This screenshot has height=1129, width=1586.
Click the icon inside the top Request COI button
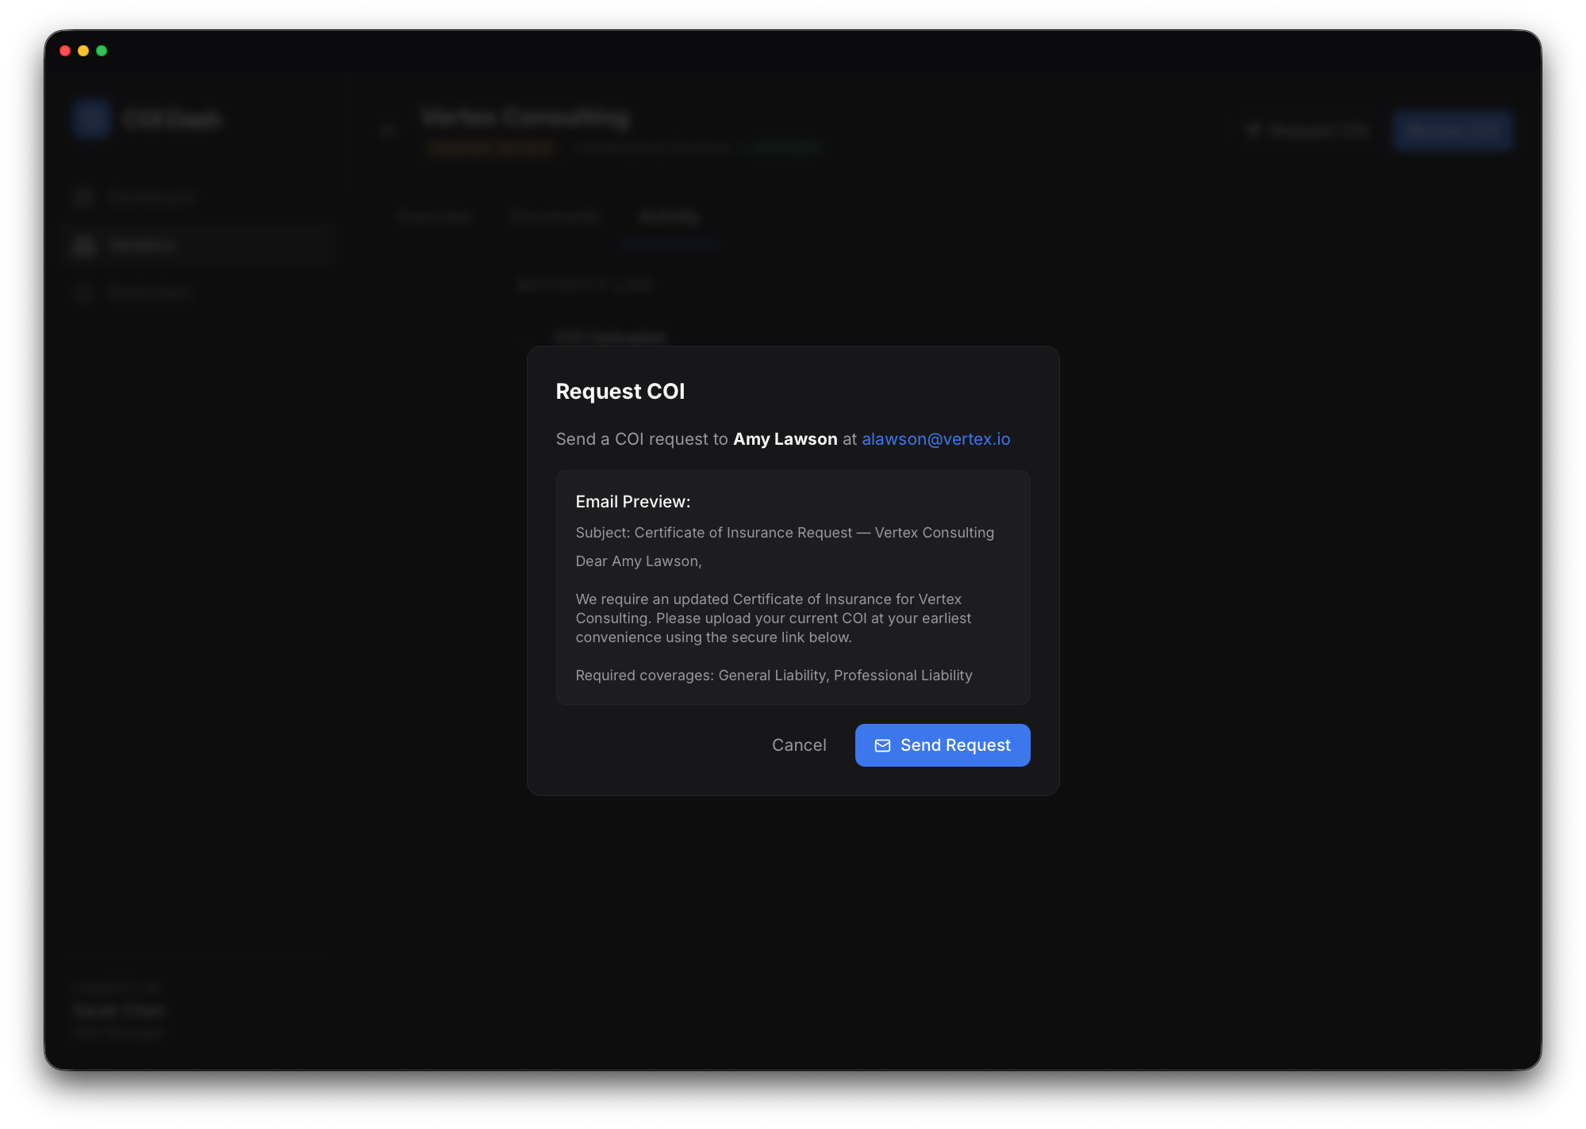(x=1254, y=130)
